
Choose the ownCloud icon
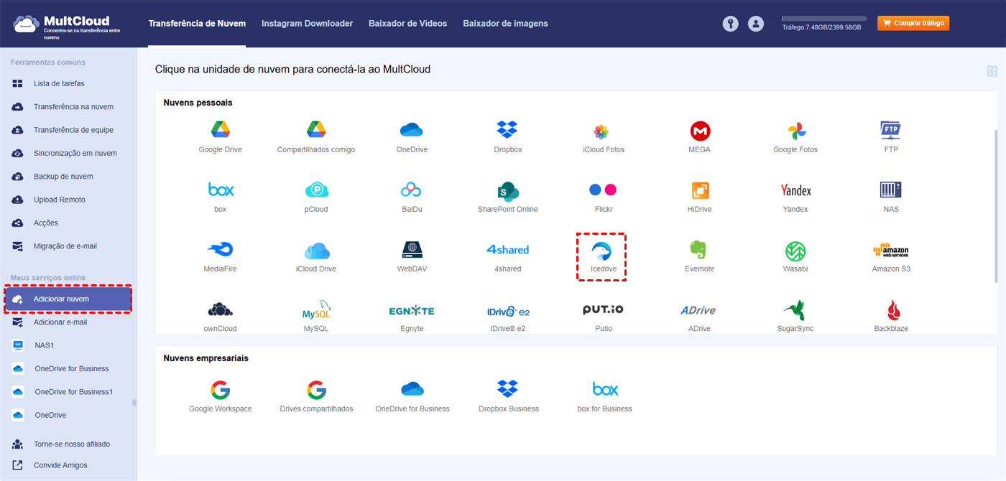point(220,309)
